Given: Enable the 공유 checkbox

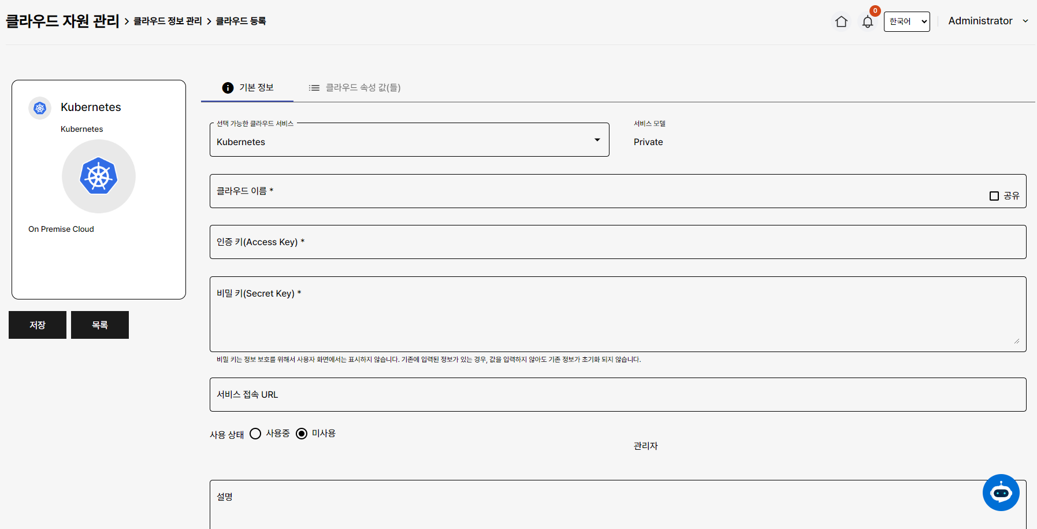Looking at the screenshot, I should point(994,196).
